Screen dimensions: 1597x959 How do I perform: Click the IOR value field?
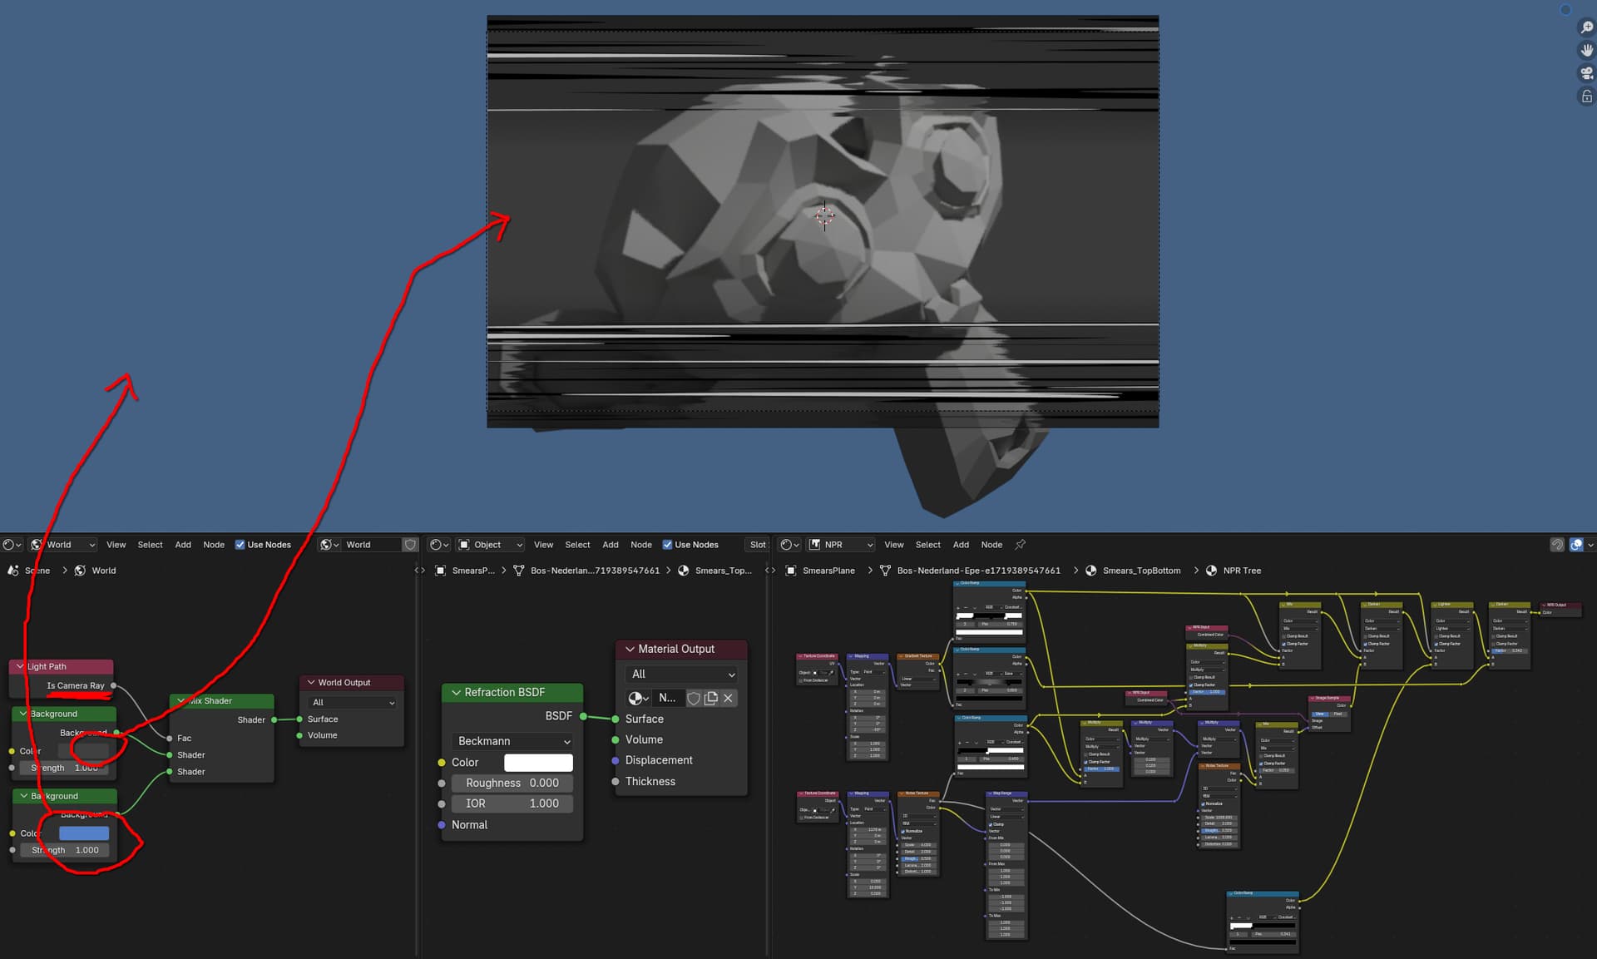tap(513, 803)
